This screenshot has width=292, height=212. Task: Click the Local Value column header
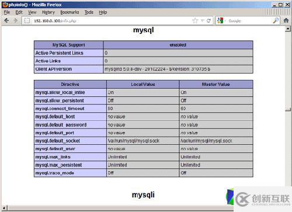[143, 84]
